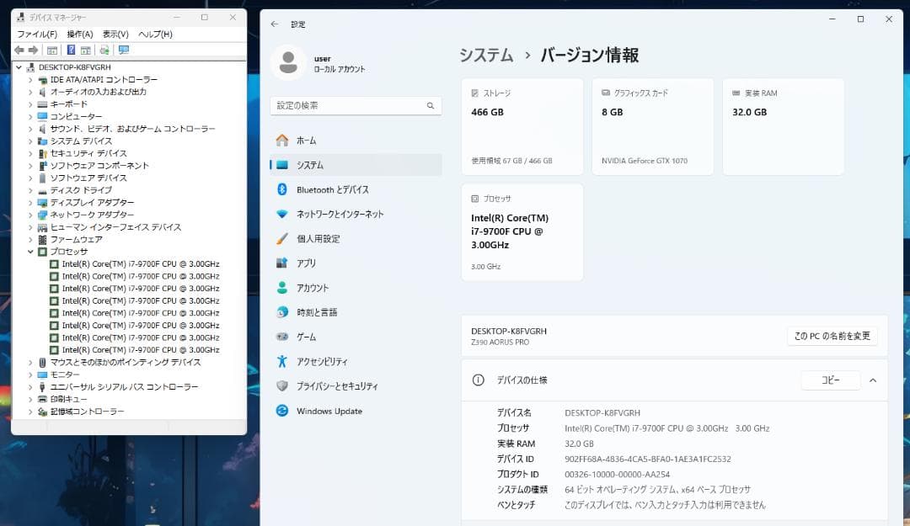This screenshot has height=526, width=910.
Task: Click the 設定の検索 search field
Action: tap(349, 106)
